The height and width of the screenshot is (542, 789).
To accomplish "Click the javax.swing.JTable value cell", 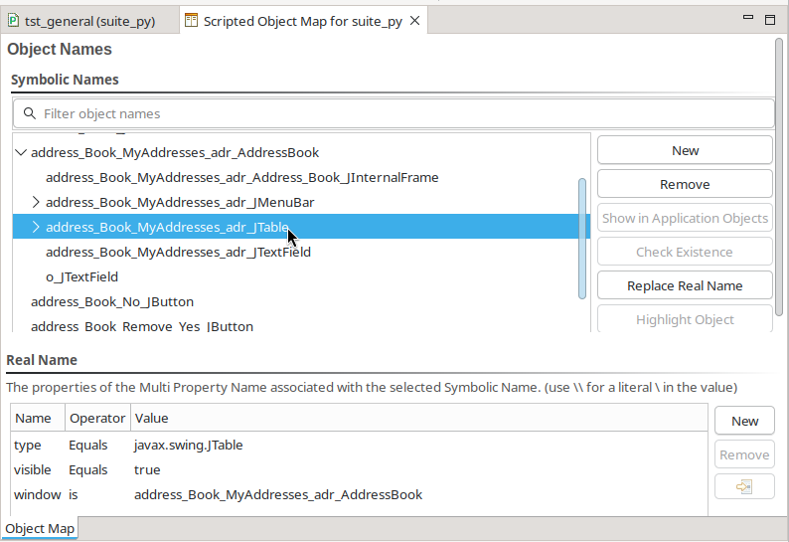I will click(189, 446).
